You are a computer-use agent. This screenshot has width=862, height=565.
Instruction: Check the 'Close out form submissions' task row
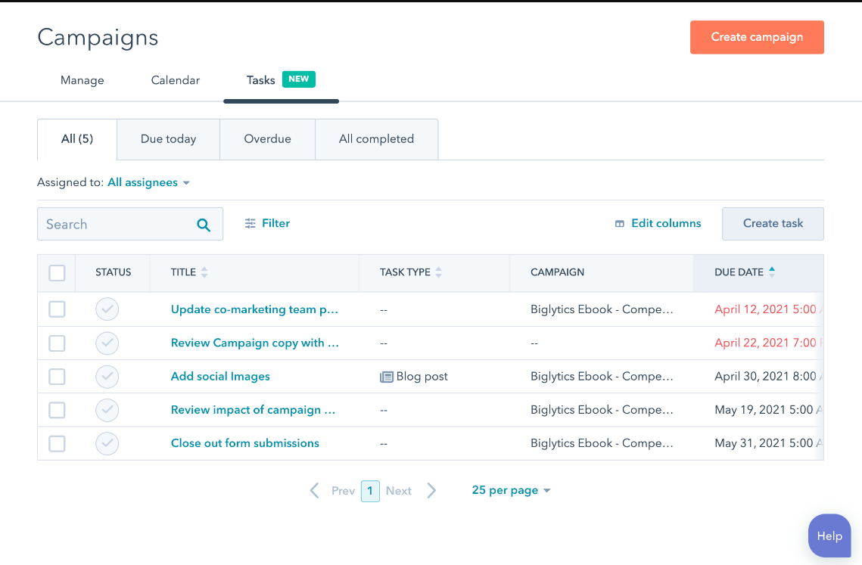[x=57, y=443]
